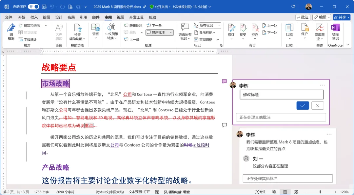354x195 pixels.
Task: Click 第 2 页，共 13 页 page indicator
Action: click(x=16, y=192)
